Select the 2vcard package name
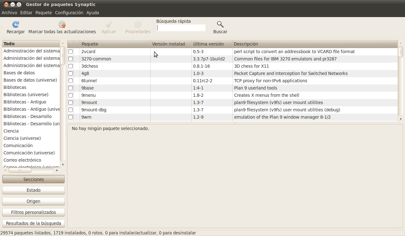This screenshot has height=236, width=405. coord(88,52)
